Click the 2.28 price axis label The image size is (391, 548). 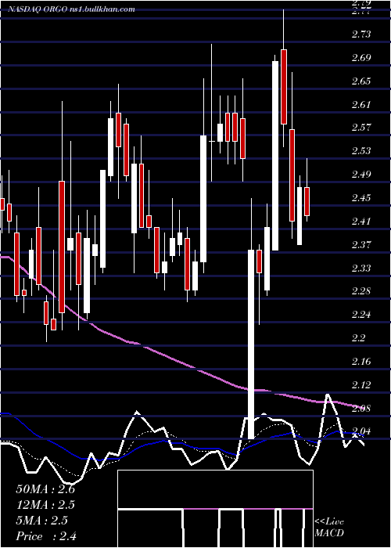pyautogui.click(x=361, y=290)
